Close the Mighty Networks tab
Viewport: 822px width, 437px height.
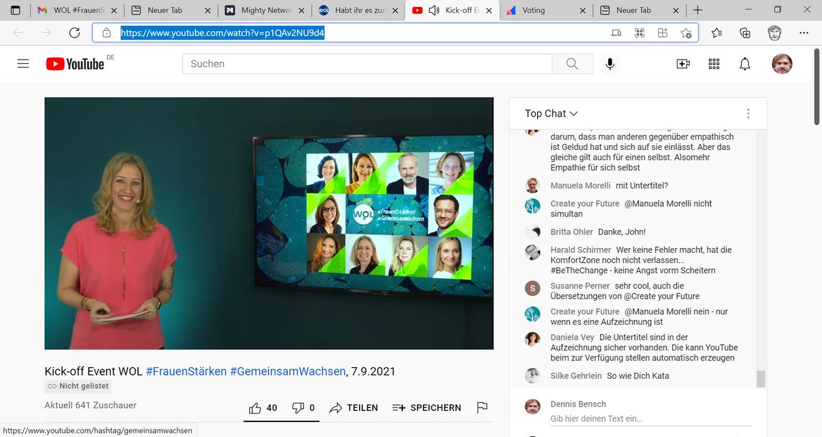(301, 10)
